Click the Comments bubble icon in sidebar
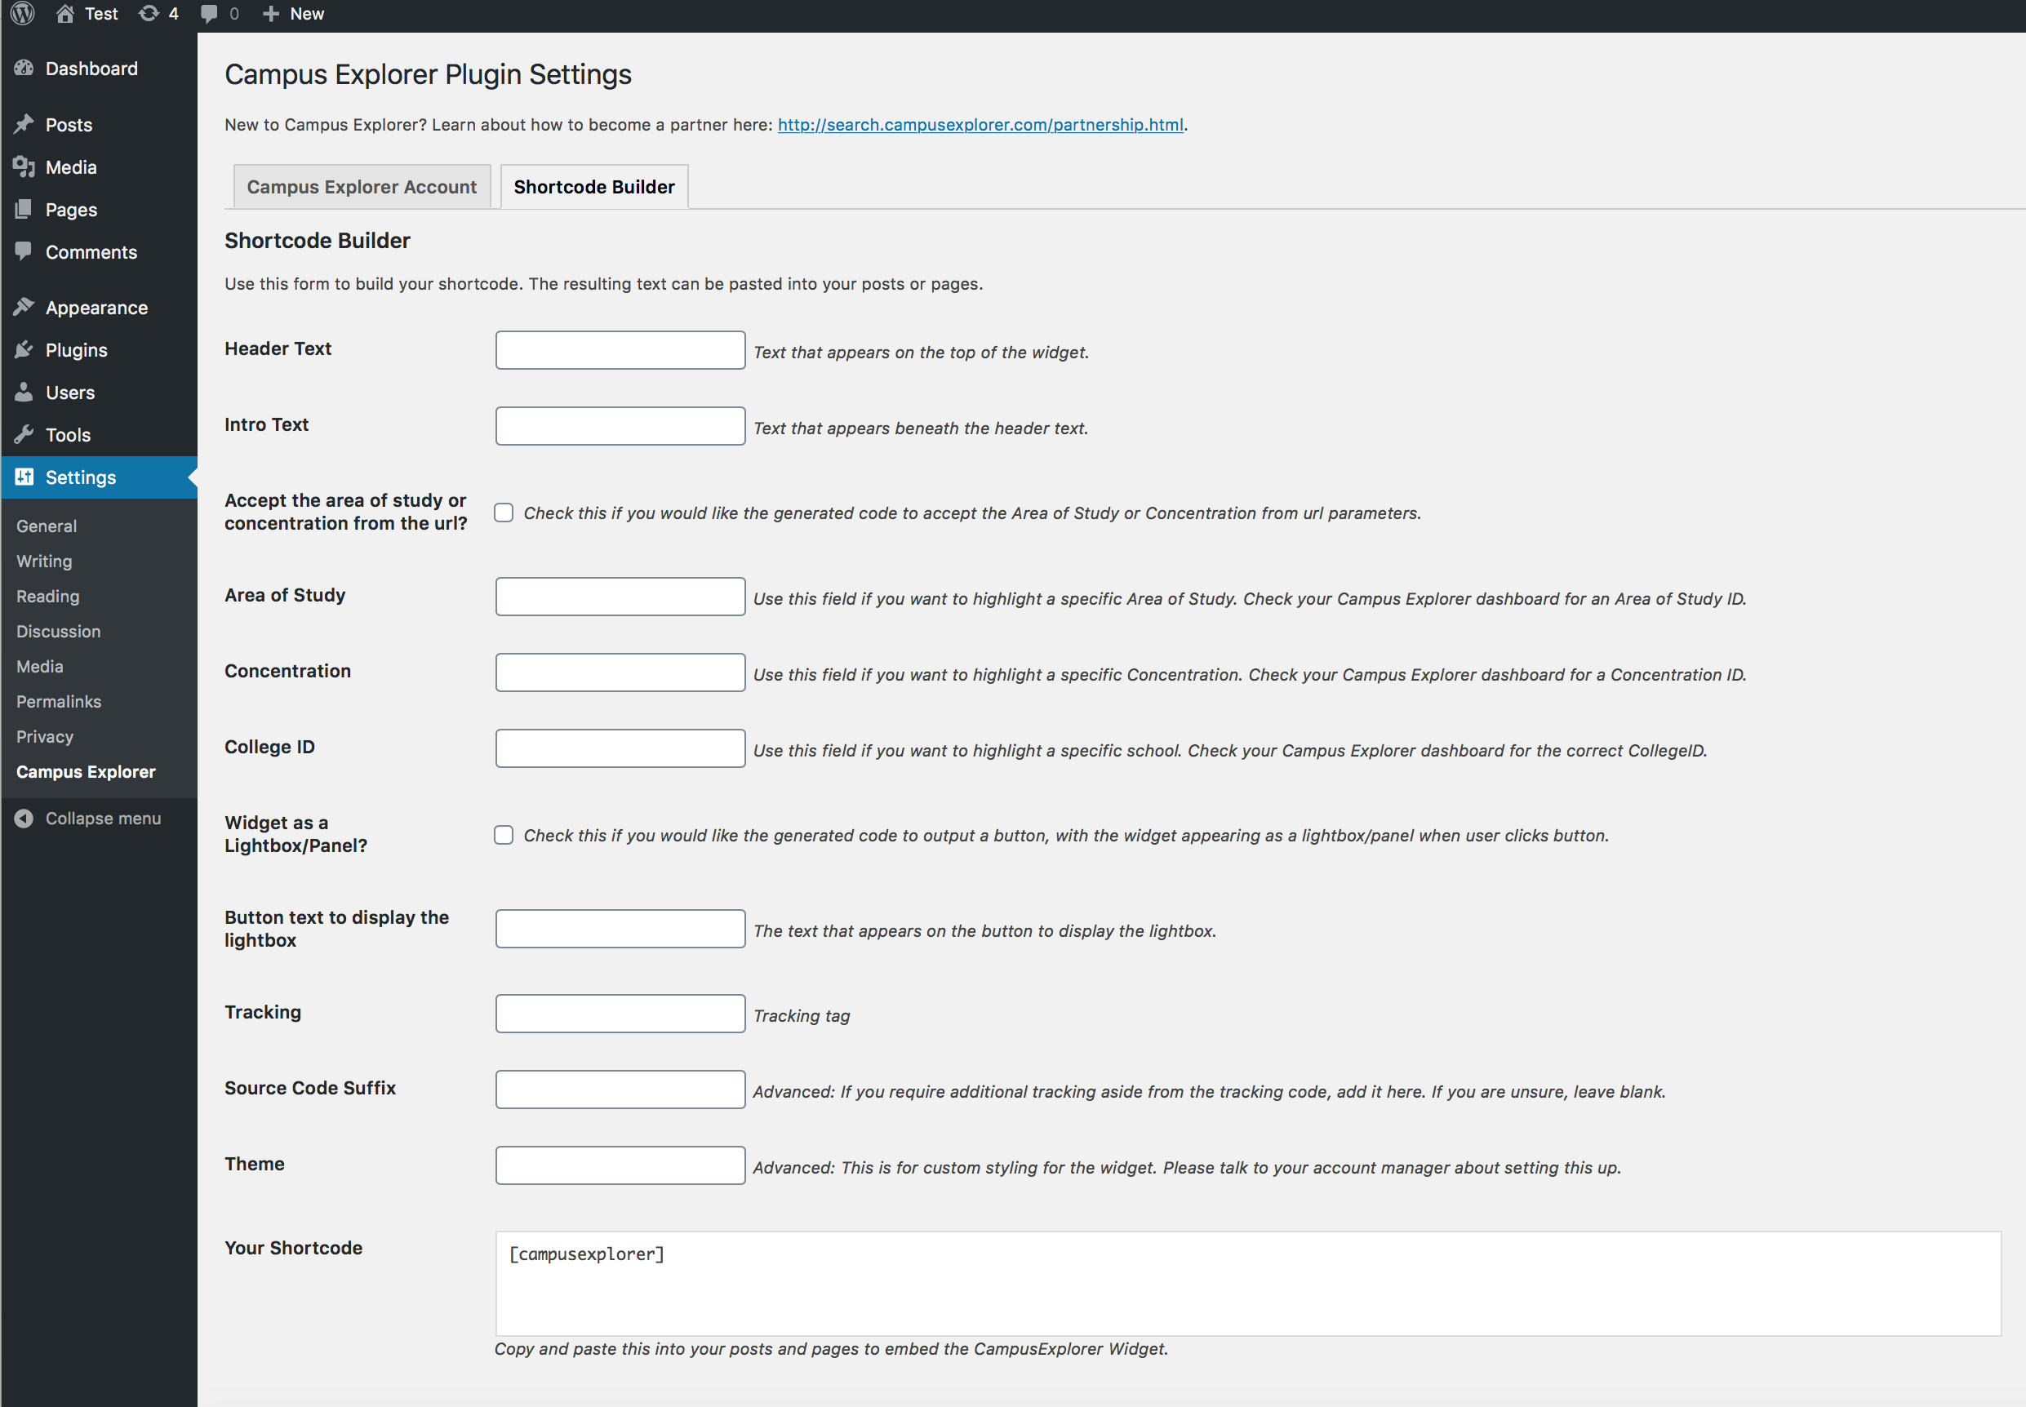2026x1407 pixels. 24,251
